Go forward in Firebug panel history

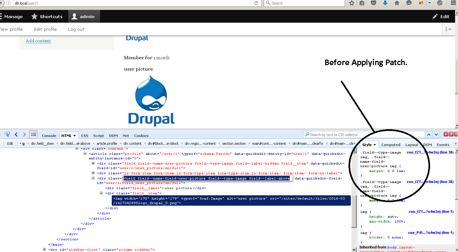click(x=24, y=134)
